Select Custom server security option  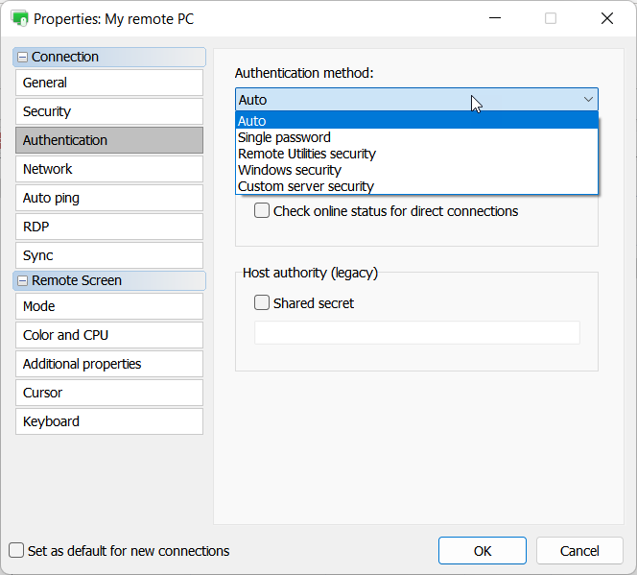click(306, 186)
